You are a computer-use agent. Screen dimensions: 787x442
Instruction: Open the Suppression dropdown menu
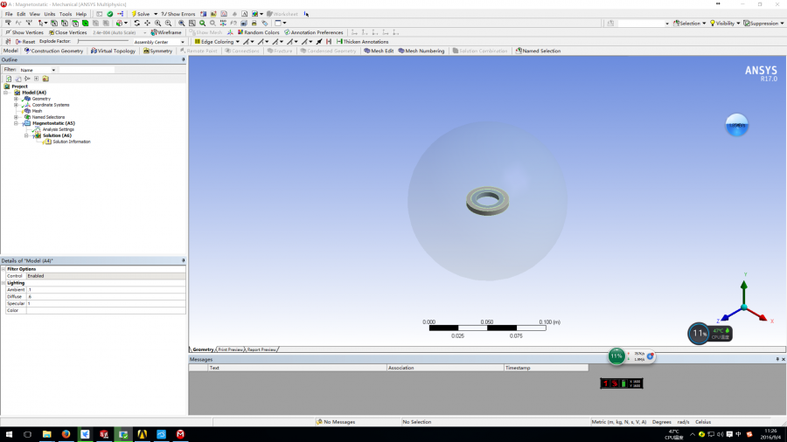pos(763,23)
